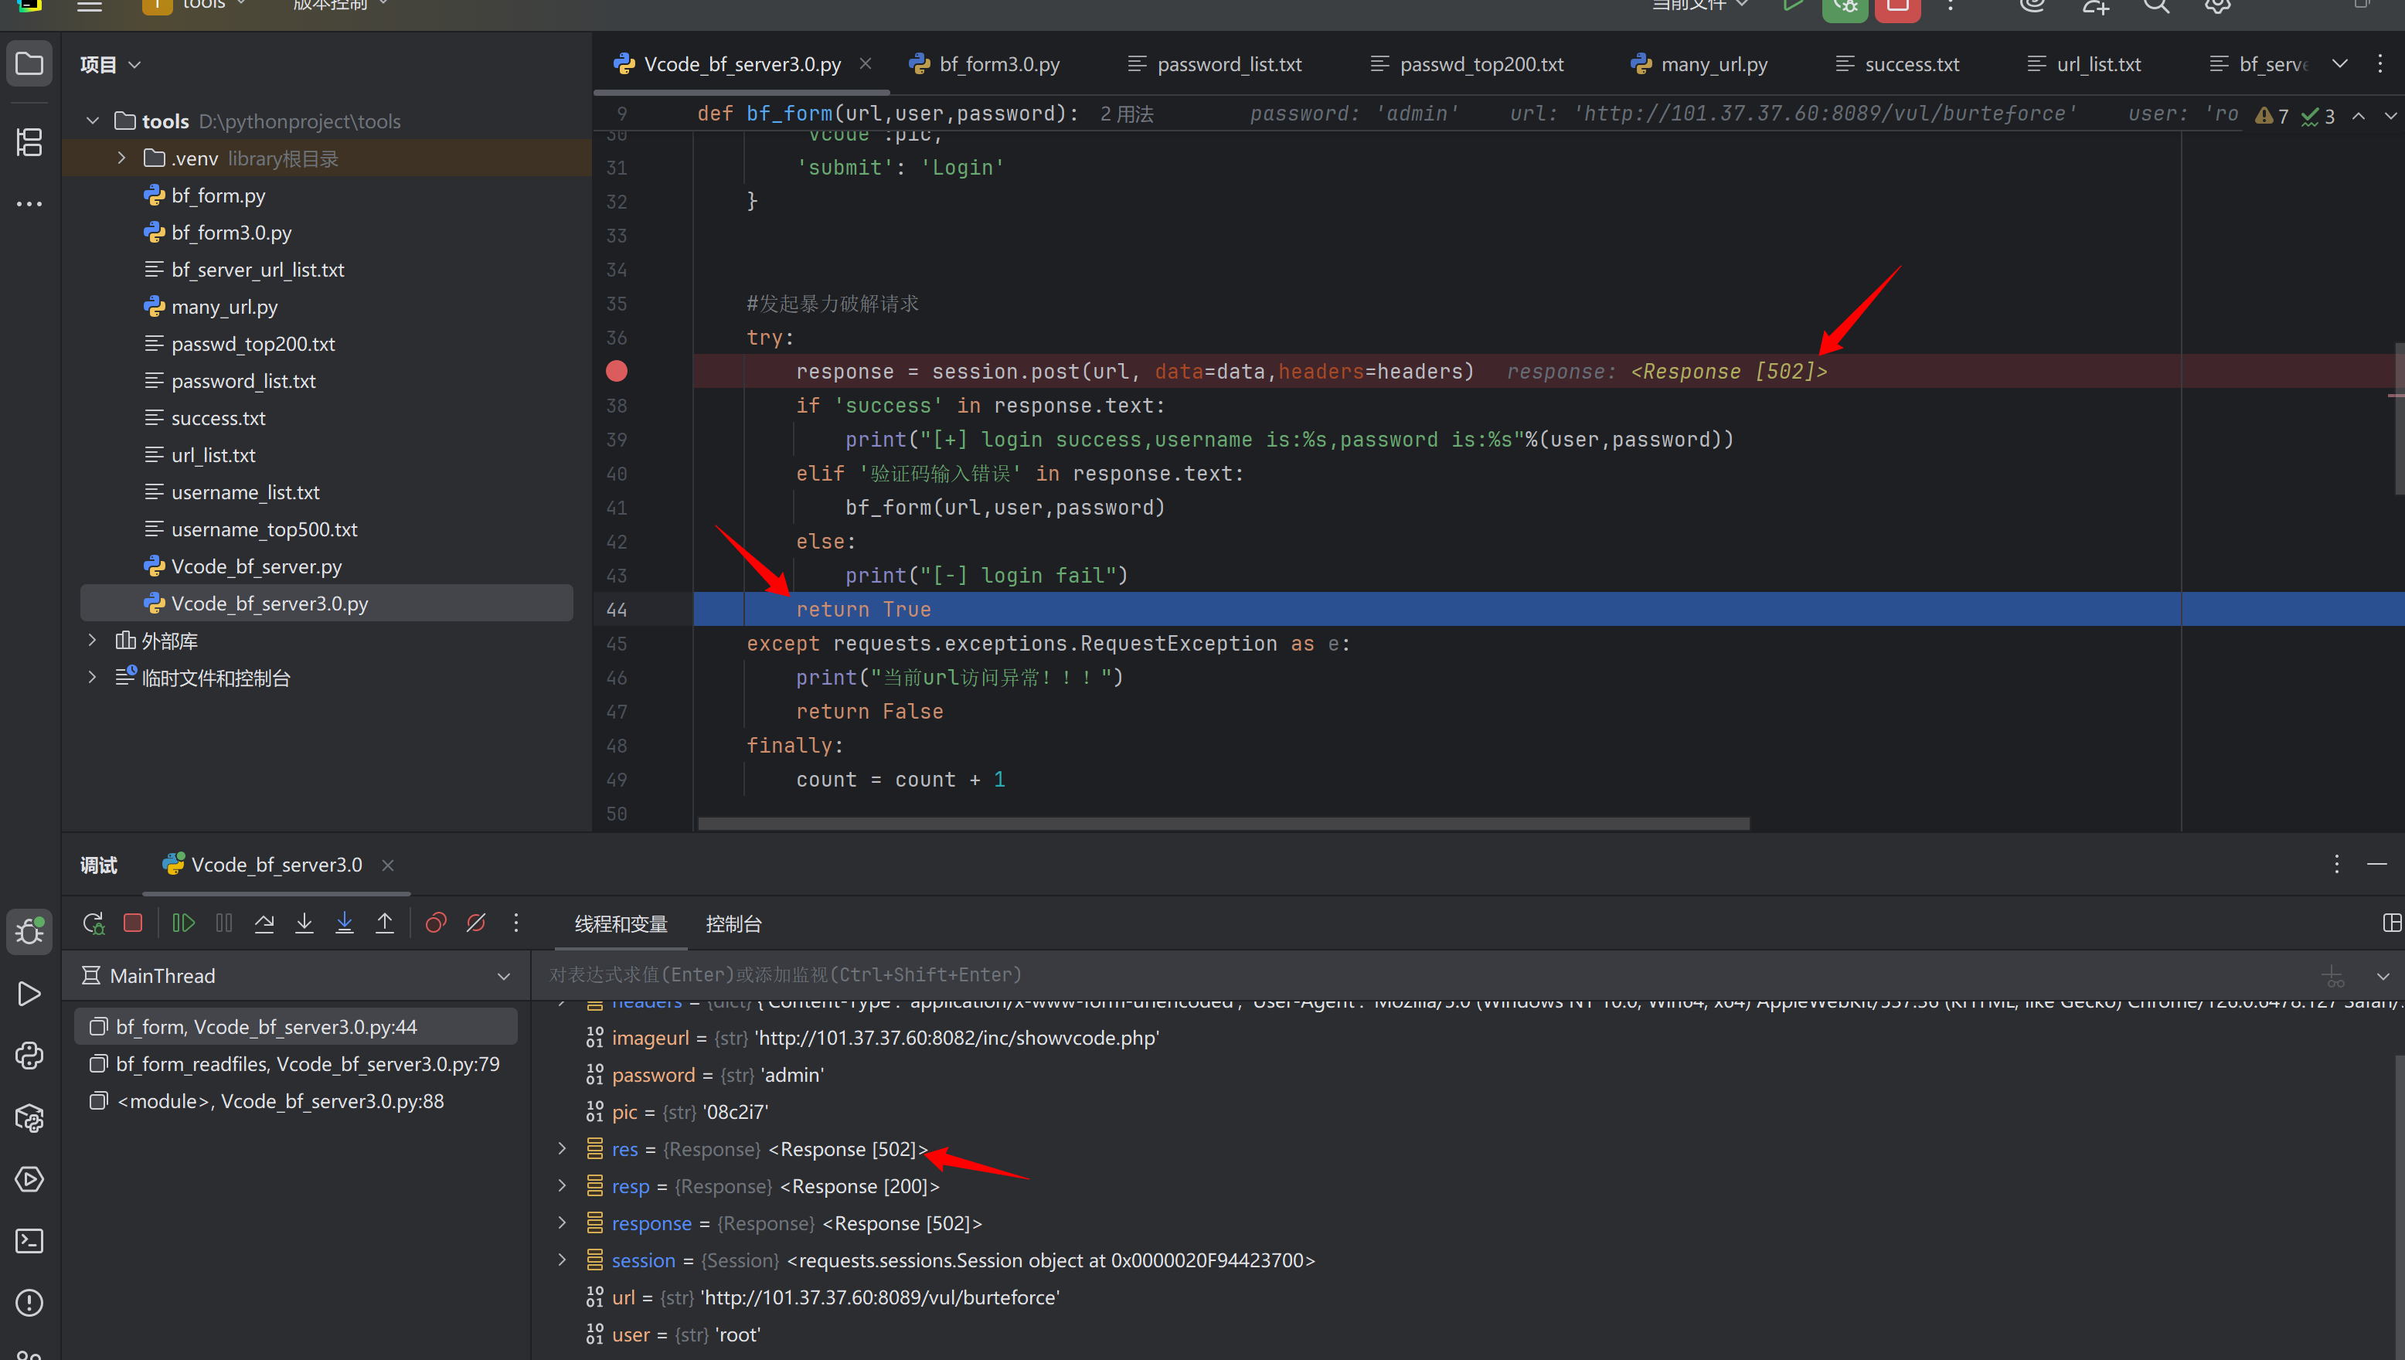2405x1360 pixels.
Task: Open the Terminal tool window icon
Action: coord(29,1241)
